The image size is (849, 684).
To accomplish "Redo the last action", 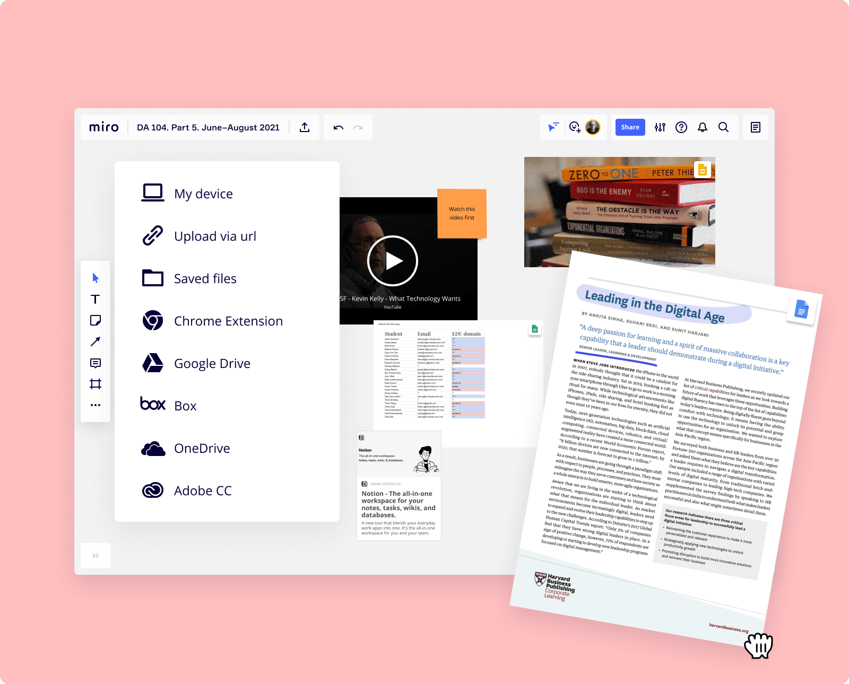I will tap(358, 127).
